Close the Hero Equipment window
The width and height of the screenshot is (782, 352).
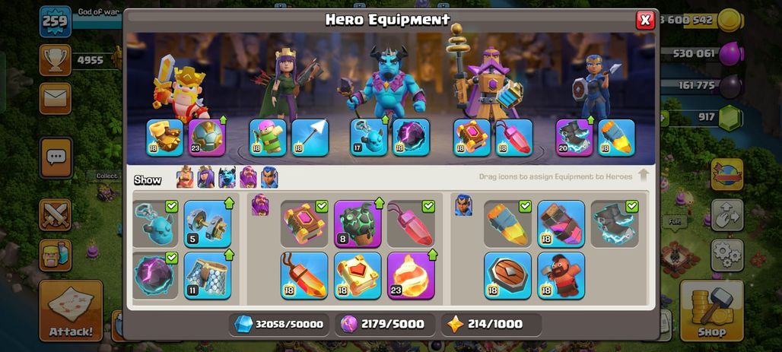pyautogui.click(x=645, y=20)
